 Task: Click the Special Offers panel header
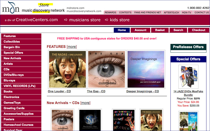pos(188,59)
